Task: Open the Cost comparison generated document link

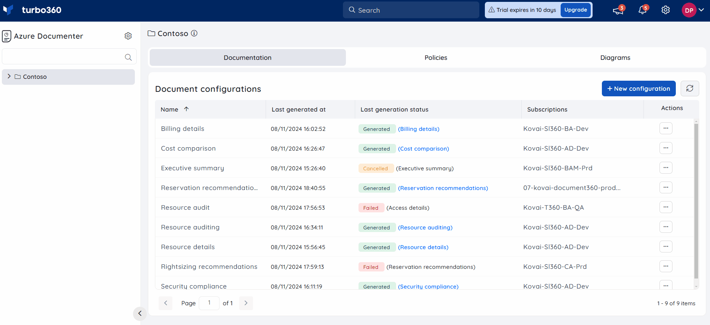Action: pos(424,149)
